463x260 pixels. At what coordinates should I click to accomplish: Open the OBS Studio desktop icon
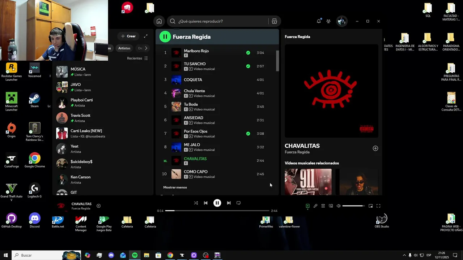(x=382, y=221)
